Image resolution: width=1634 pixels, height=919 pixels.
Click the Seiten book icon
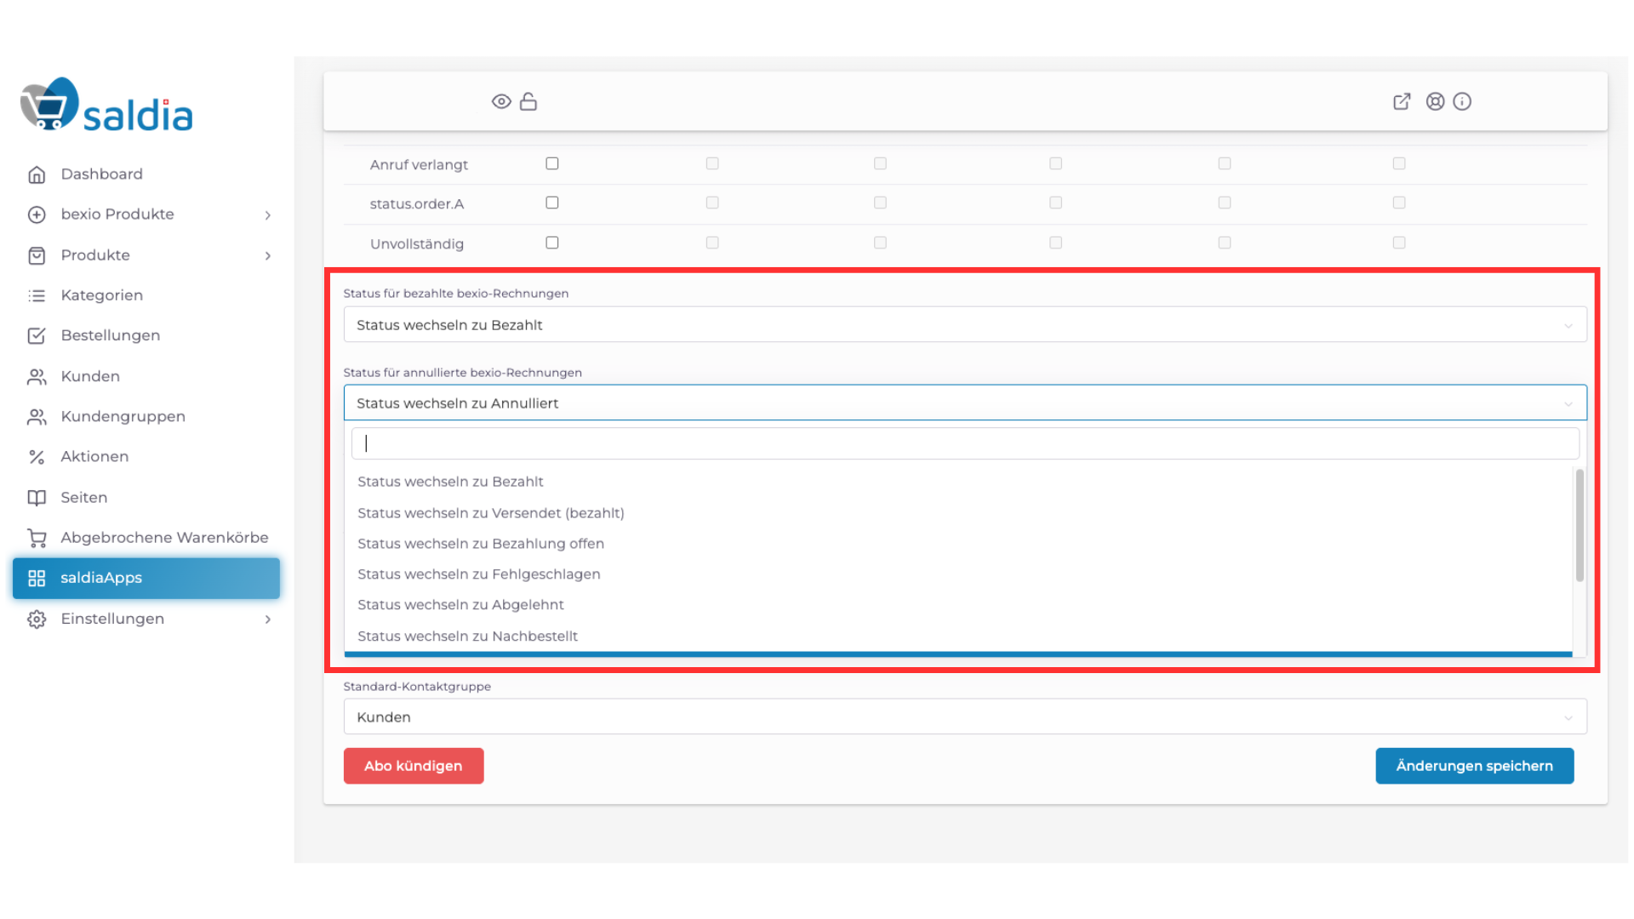[x=37, y=497]
